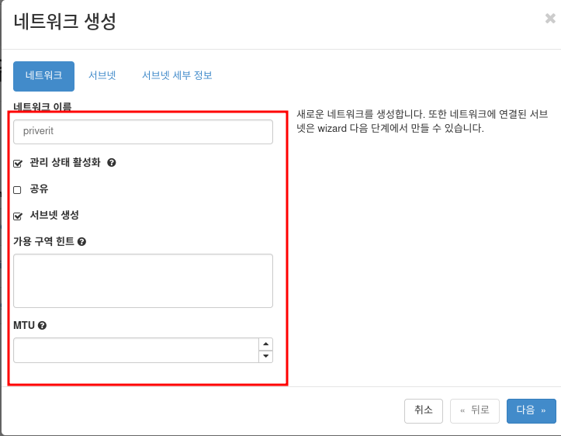Focus the 네트워크 이름 field containing priverit
561x436 pixels.
click(143, 132)
